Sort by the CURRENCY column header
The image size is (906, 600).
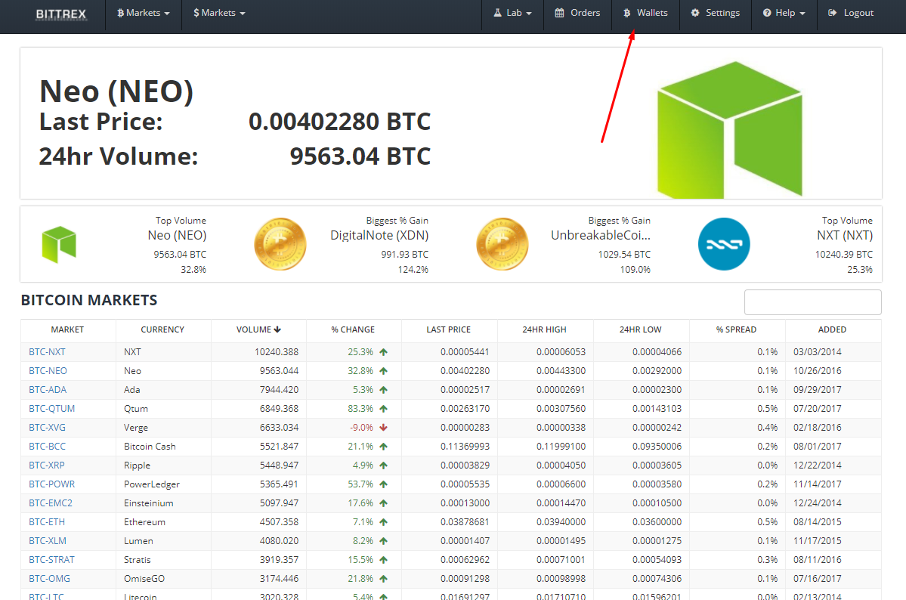coord(162,329)
